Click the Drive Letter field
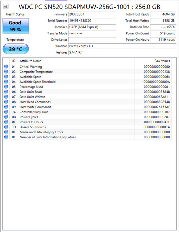This screenshot has width=179, height=232. [x=92, y=40]
